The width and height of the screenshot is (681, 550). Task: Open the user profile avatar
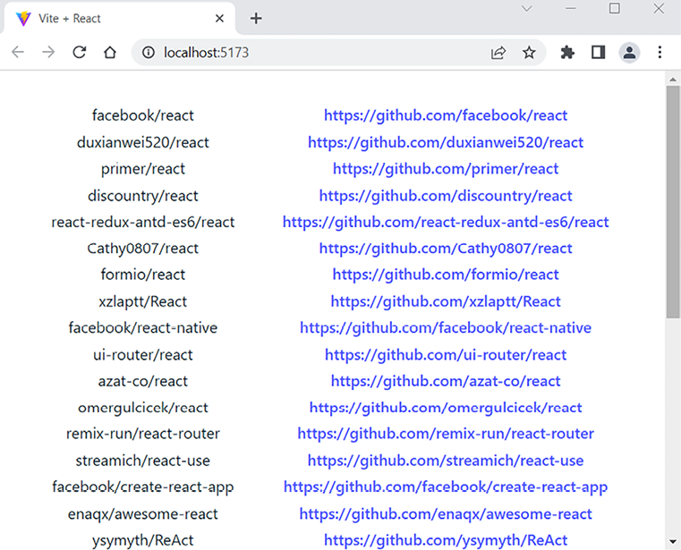coord(629,53)
